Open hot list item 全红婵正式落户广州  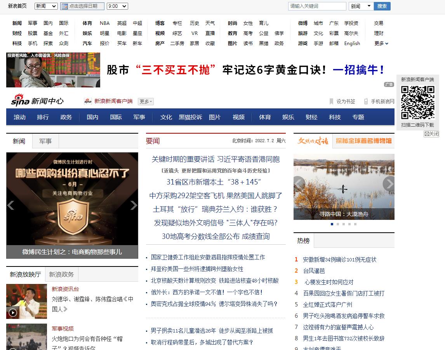(x=327, y=305)
